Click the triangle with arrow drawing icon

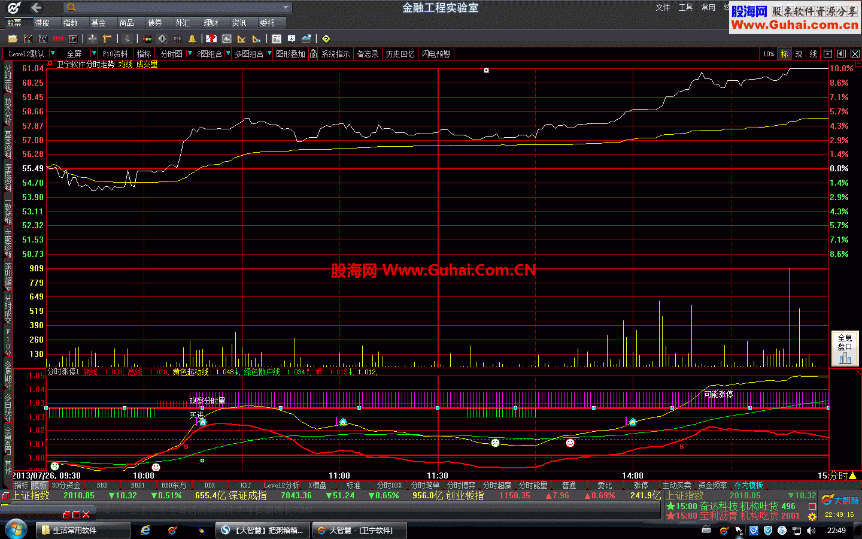coord(257,39)
